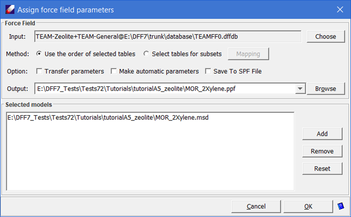351x217 pixels.
Task: Remove the selected model
Action: (322, 151)
